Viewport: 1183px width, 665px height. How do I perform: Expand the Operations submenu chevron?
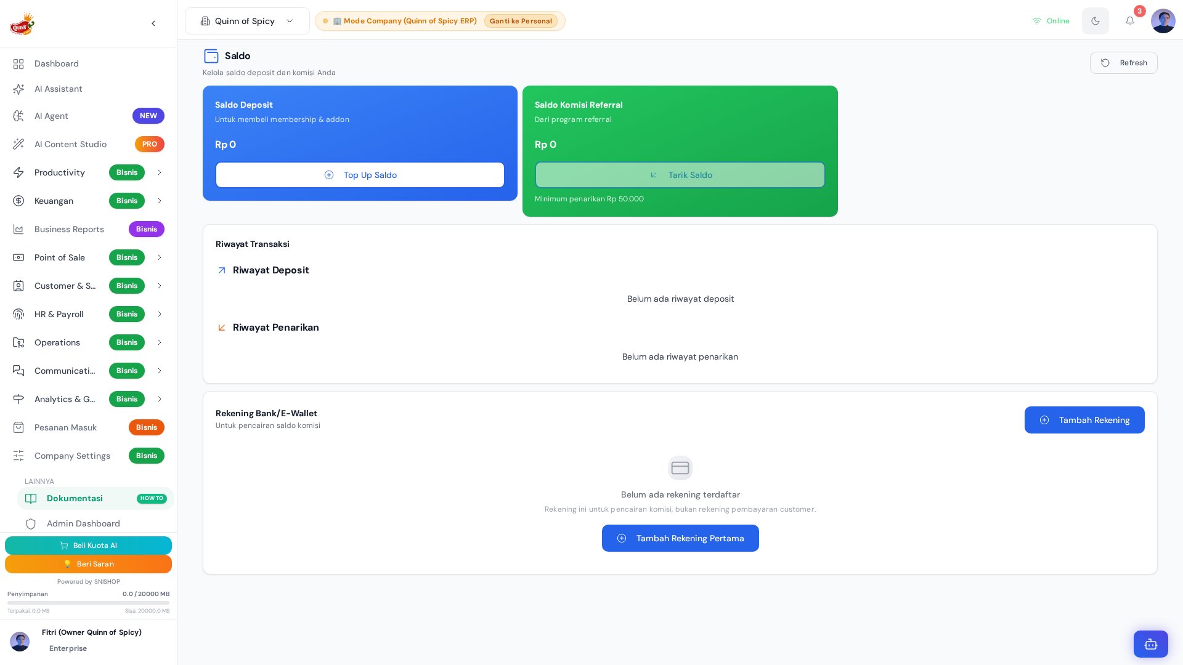(x=160, y=342)
